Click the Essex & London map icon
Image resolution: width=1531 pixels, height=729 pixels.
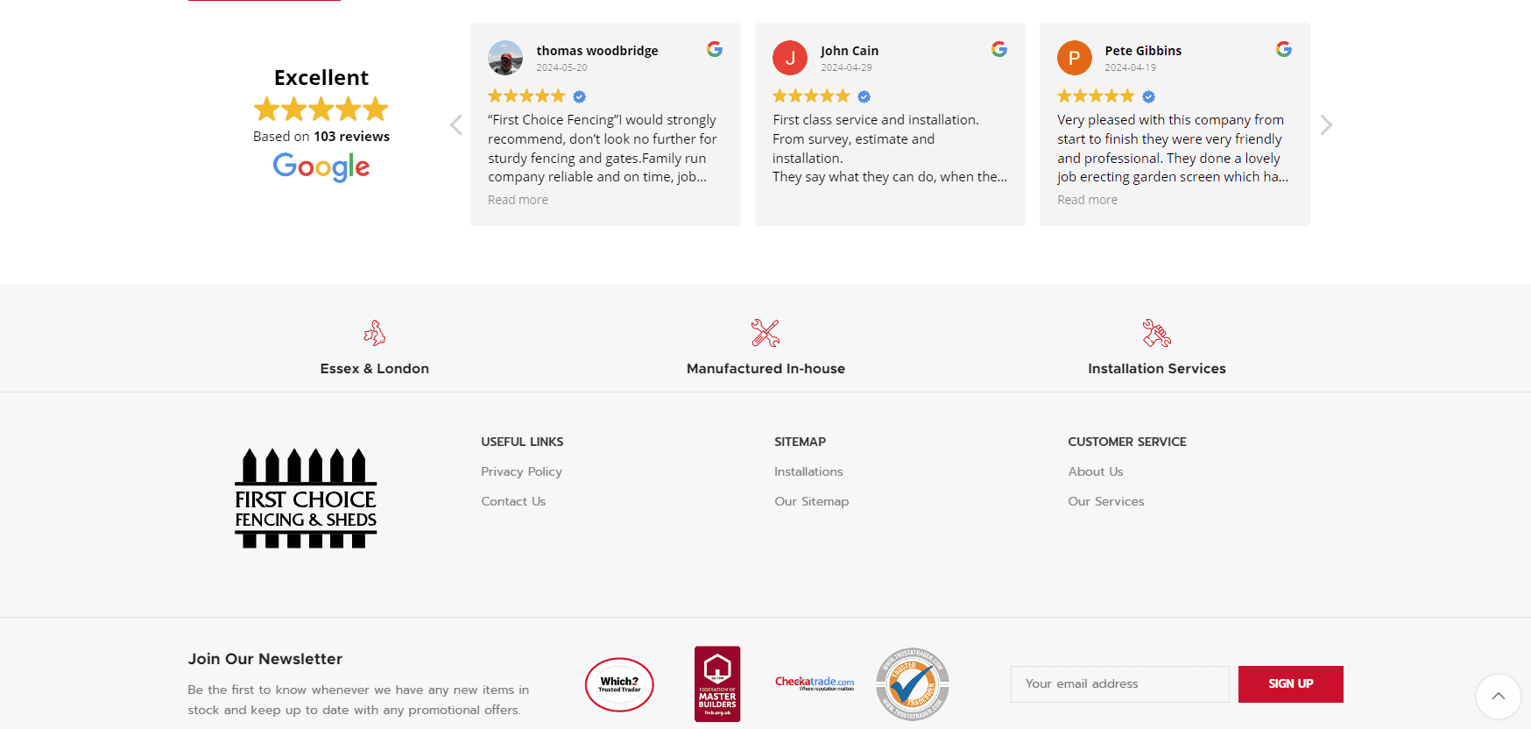click(x=375, y=333)
